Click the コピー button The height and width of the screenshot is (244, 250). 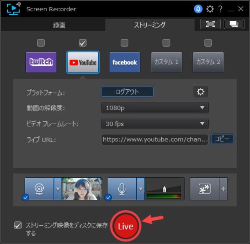pyautogui.click(x=222, y=139)
